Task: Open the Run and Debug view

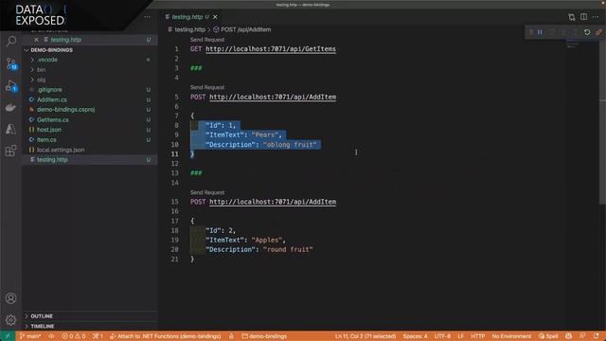Action: (10, 85)
